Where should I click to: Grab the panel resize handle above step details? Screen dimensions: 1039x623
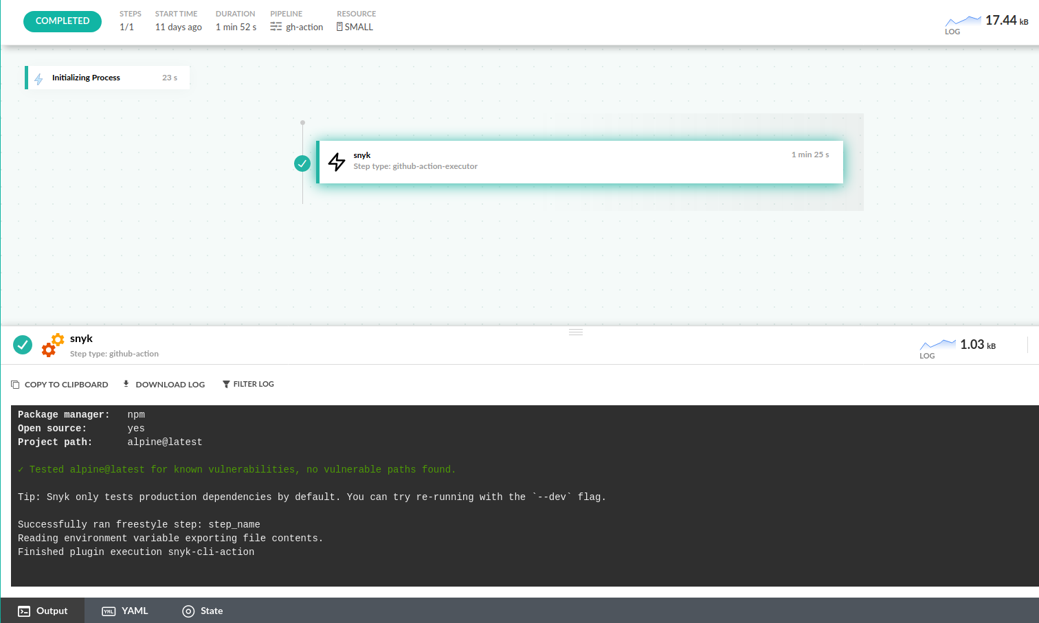pos(576,332)
